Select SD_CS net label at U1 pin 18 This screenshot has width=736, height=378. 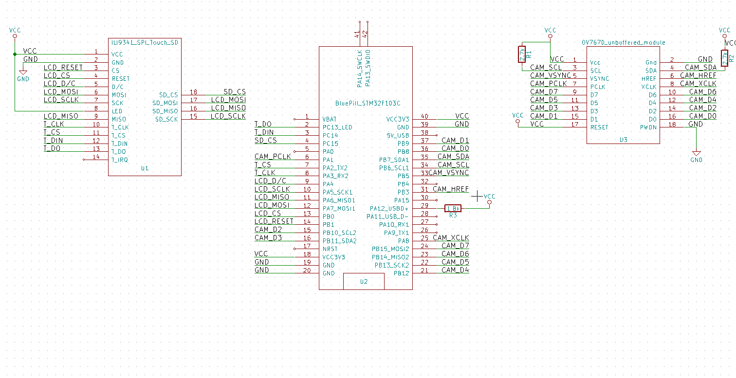pyautogui.click(x=235, y=91)
